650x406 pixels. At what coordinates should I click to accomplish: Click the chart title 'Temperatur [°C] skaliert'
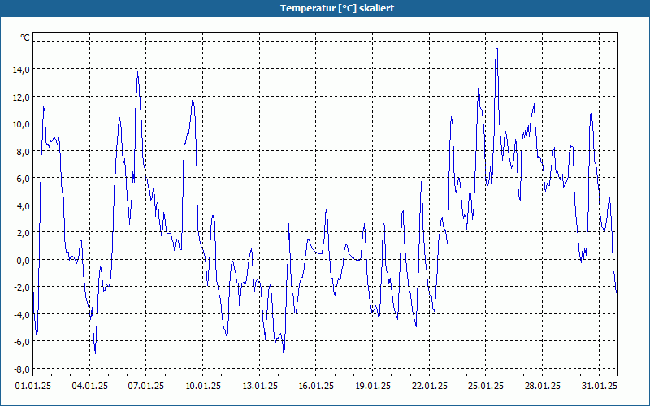tap(337, 8)
